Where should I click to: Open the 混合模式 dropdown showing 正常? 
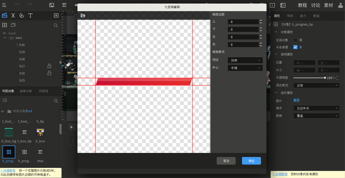316,85
